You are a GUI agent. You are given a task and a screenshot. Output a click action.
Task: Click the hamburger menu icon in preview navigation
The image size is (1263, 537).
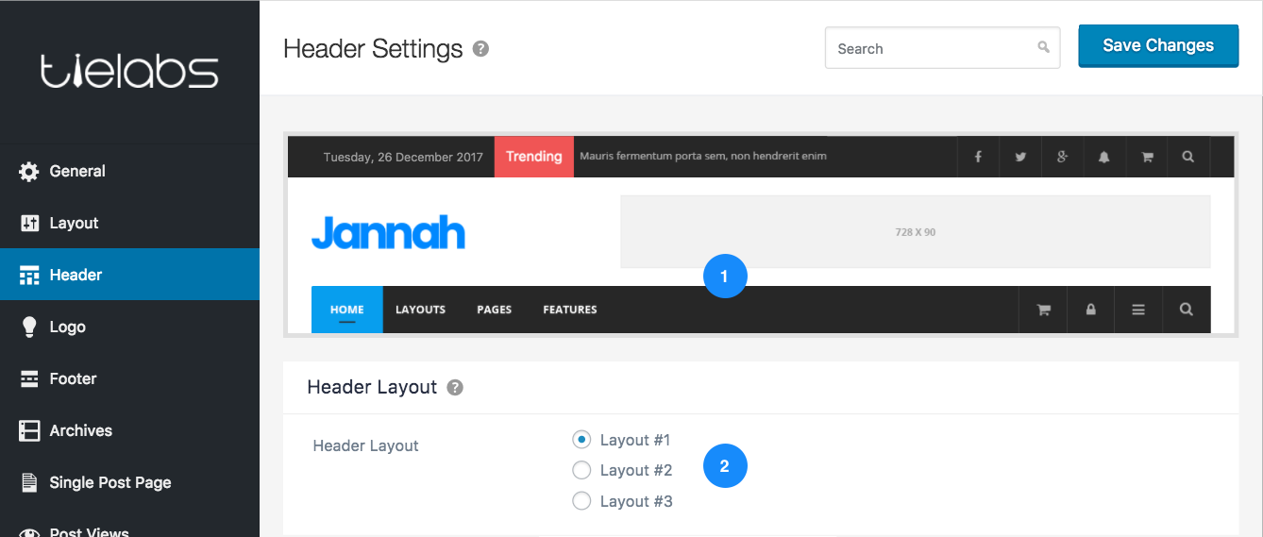pos(1138,310)
